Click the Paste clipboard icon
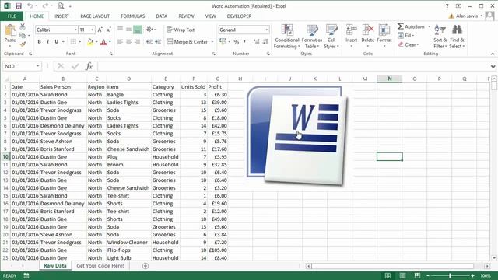This screenshot has width=498, height=280. point(10,31)
